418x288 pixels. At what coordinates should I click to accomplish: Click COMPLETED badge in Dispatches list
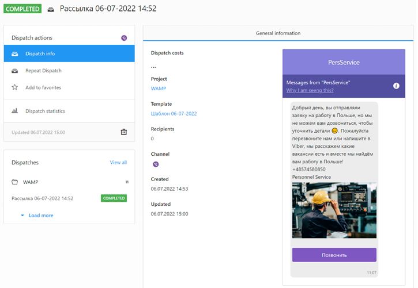click(x=114, y=198)
